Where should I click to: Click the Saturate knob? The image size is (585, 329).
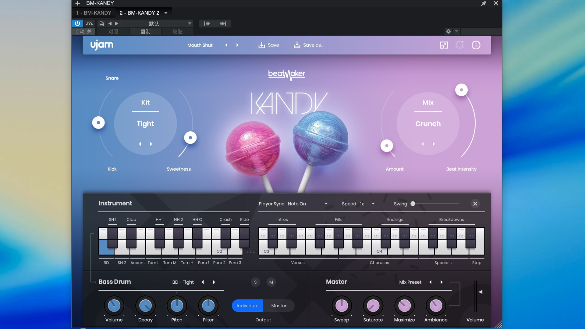point(373,306)
